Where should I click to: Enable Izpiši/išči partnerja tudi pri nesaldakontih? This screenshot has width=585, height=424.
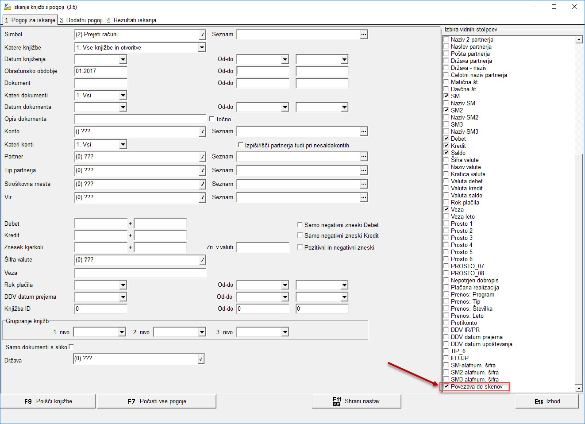click(241, 145)
